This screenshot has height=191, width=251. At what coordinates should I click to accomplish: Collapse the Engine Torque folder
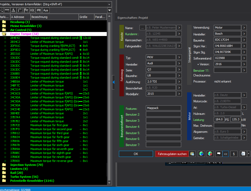pyautogui.click(x=4, y=34)
